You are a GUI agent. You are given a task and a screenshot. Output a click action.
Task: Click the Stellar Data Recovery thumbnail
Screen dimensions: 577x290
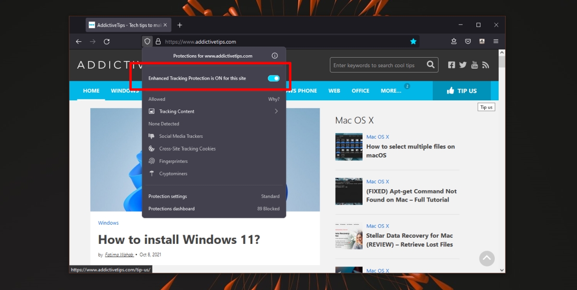pos(349,236)
